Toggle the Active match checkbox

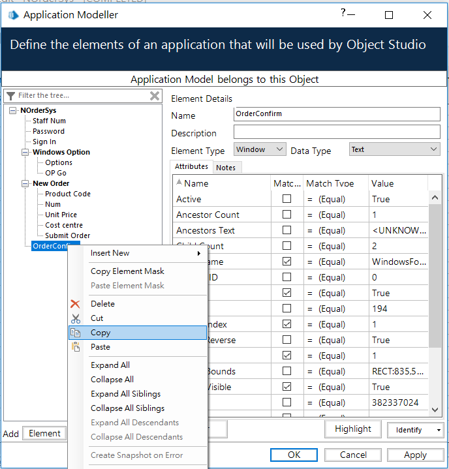286,198
